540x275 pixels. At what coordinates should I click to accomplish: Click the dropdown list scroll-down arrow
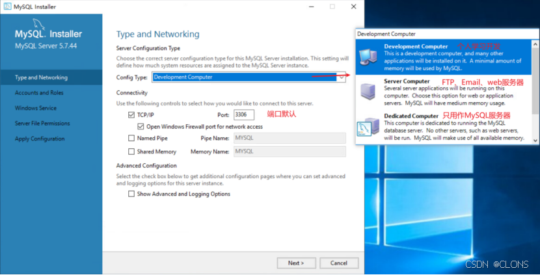(x=535, y=140)
